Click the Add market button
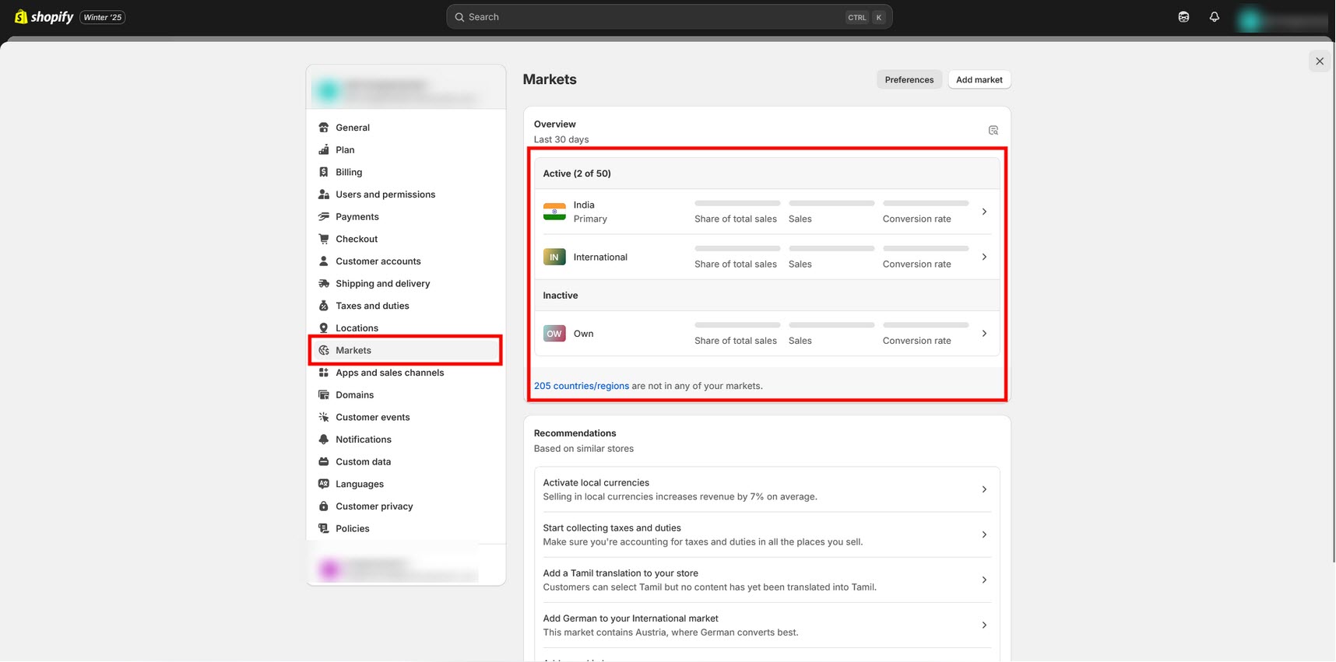Viewport: 1336px width, 662px height. coord(979,79)
